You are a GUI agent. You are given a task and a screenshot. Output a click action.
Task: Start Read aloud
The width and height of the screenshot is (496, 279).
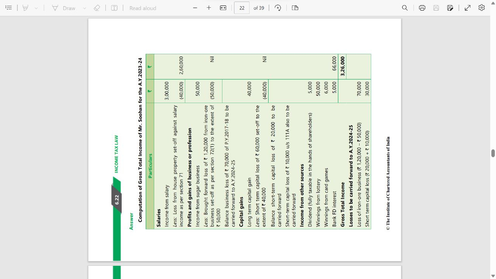click(143, 8)
